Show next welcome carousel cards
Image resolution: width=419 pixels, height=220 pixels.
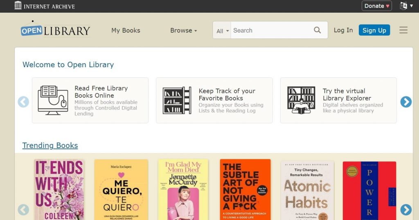click(405, 102)
